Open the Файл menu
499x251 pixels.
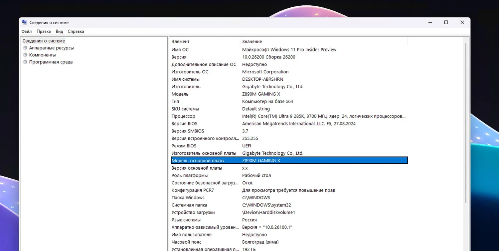point(27,32)
